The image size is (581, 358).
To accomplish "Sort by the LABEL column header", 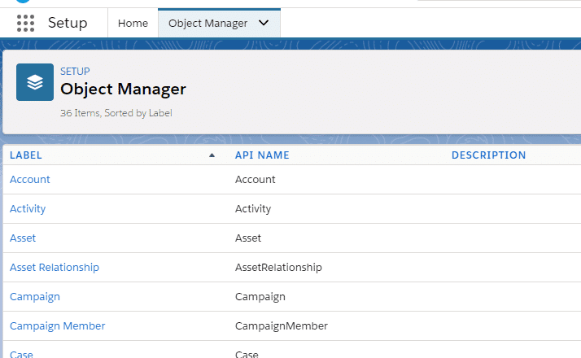I will tap(25, 155).
